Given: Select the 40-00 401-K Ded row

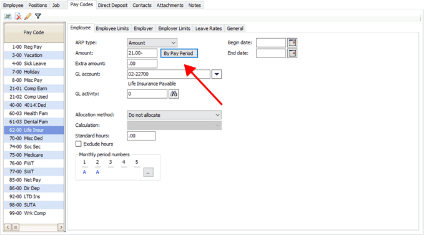Looking at the screenshot, I should pos(34,106).
